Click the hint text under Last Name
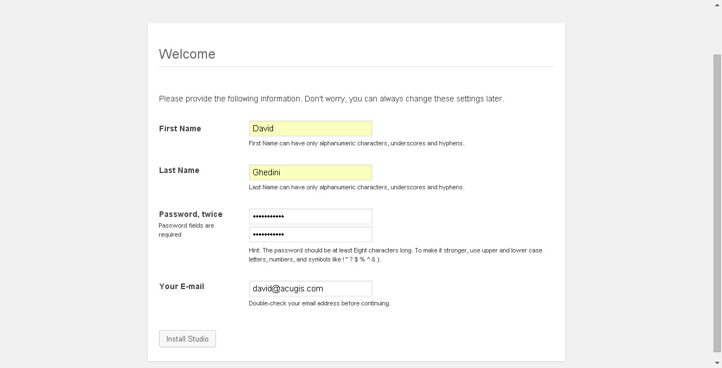722x368 pixels. click(x=356, y=187)
